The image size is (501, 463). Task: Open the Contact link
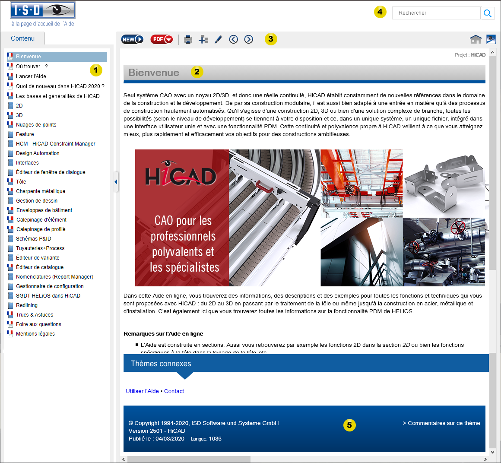174,391
